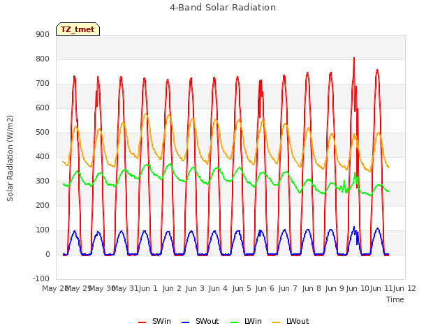Click the blue SWout legend color marker
Viewport: 447px width, 335px height.
coord(185,322)
